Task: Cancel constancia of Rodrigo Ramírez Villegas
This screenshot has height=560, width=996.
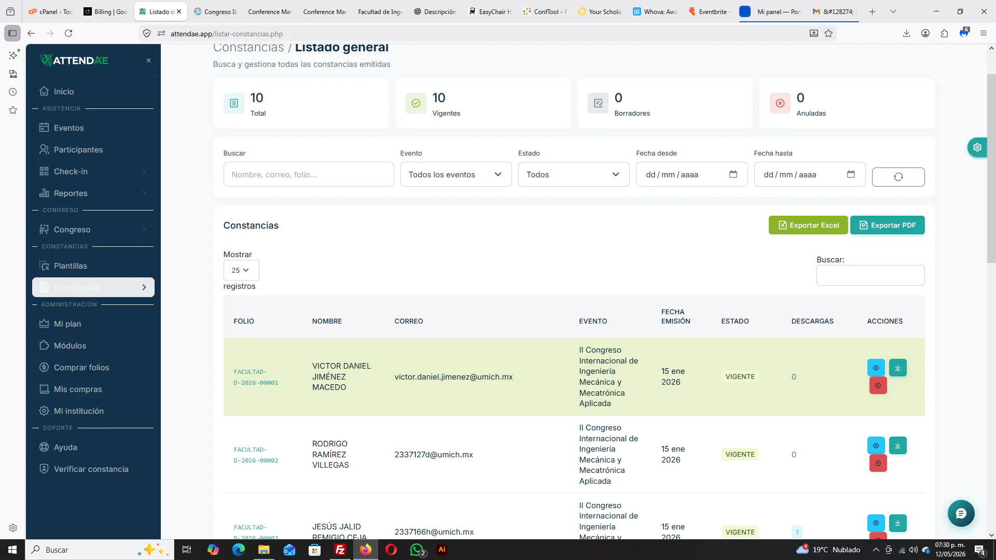Action: [878, 463]
